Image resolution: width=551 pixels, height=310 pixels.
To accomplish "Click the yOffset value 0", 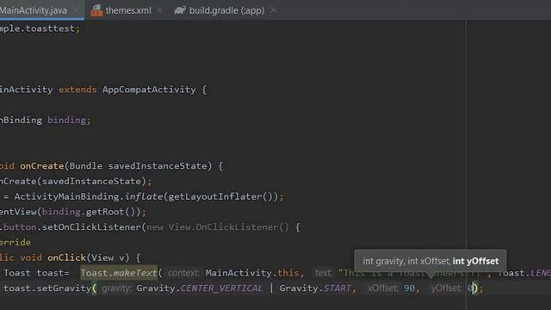I will point(470,288).
